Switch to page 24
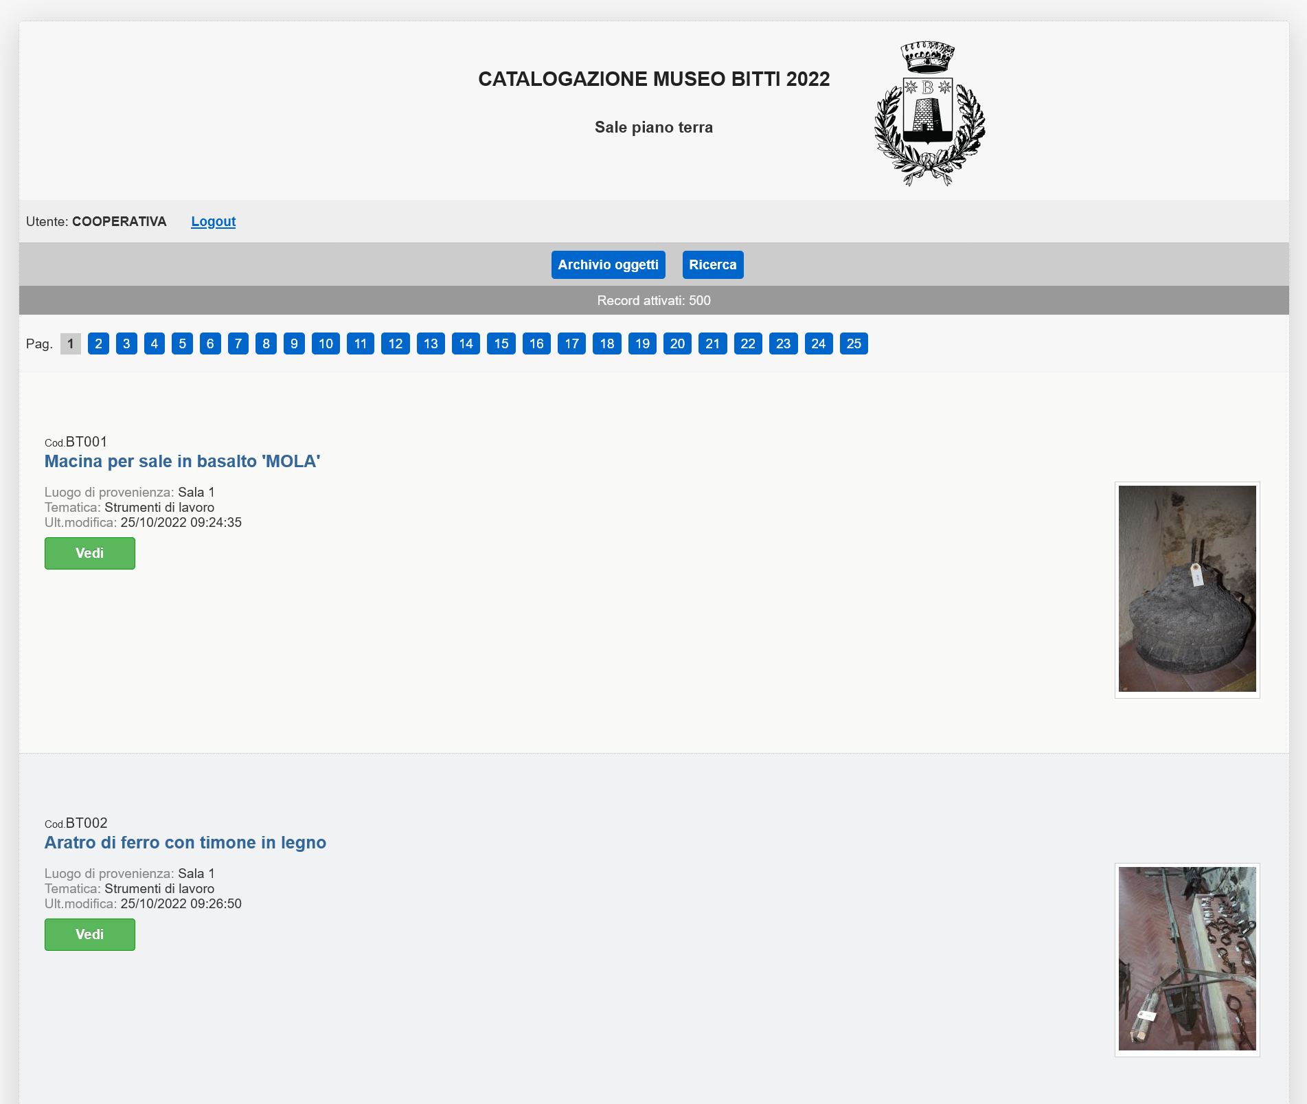This screenshot has width=1307, height=1104. (819, 343)
